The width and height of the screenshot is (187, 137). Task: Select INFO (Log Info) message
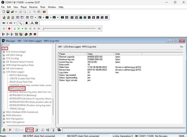click(17, 89)
